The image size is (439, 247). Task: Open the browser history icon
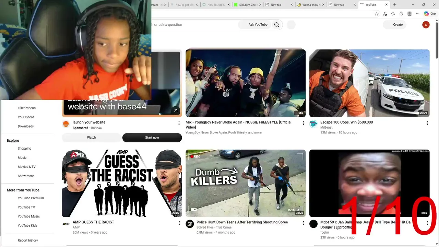point(401,14)
